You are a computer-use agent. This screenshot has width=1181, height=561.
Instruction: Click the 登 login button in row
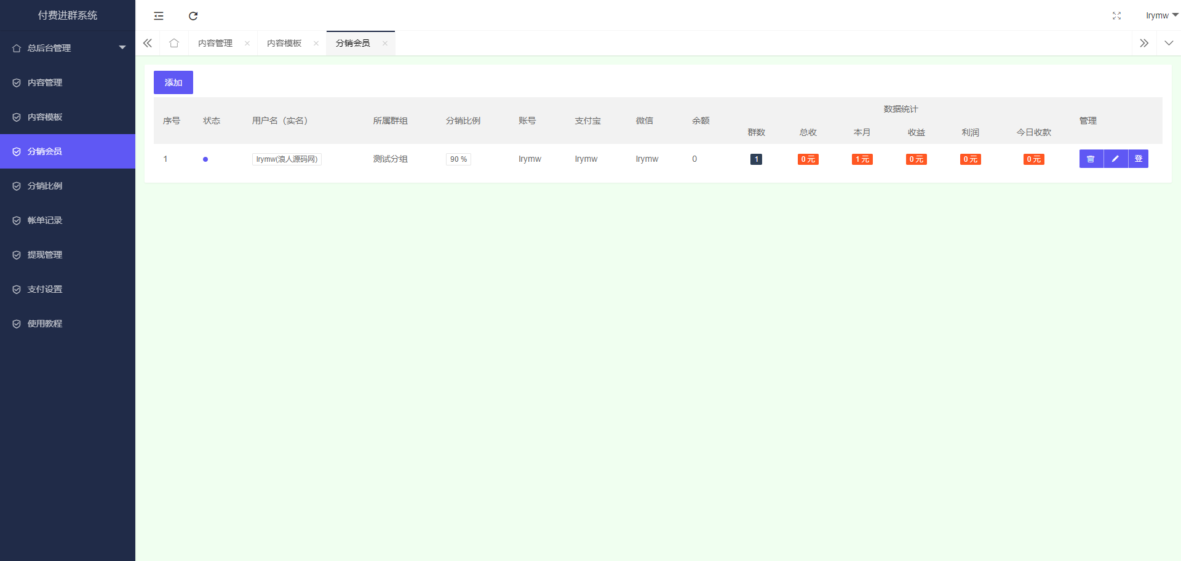click(x=1139, y=159)
